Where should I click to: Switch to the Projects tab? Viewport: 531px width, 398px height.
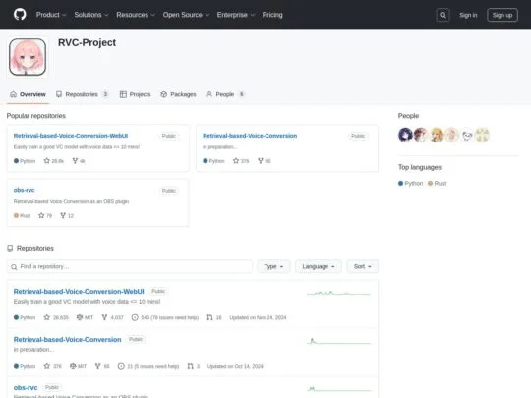pyautogui.click(x=135, y=94)
